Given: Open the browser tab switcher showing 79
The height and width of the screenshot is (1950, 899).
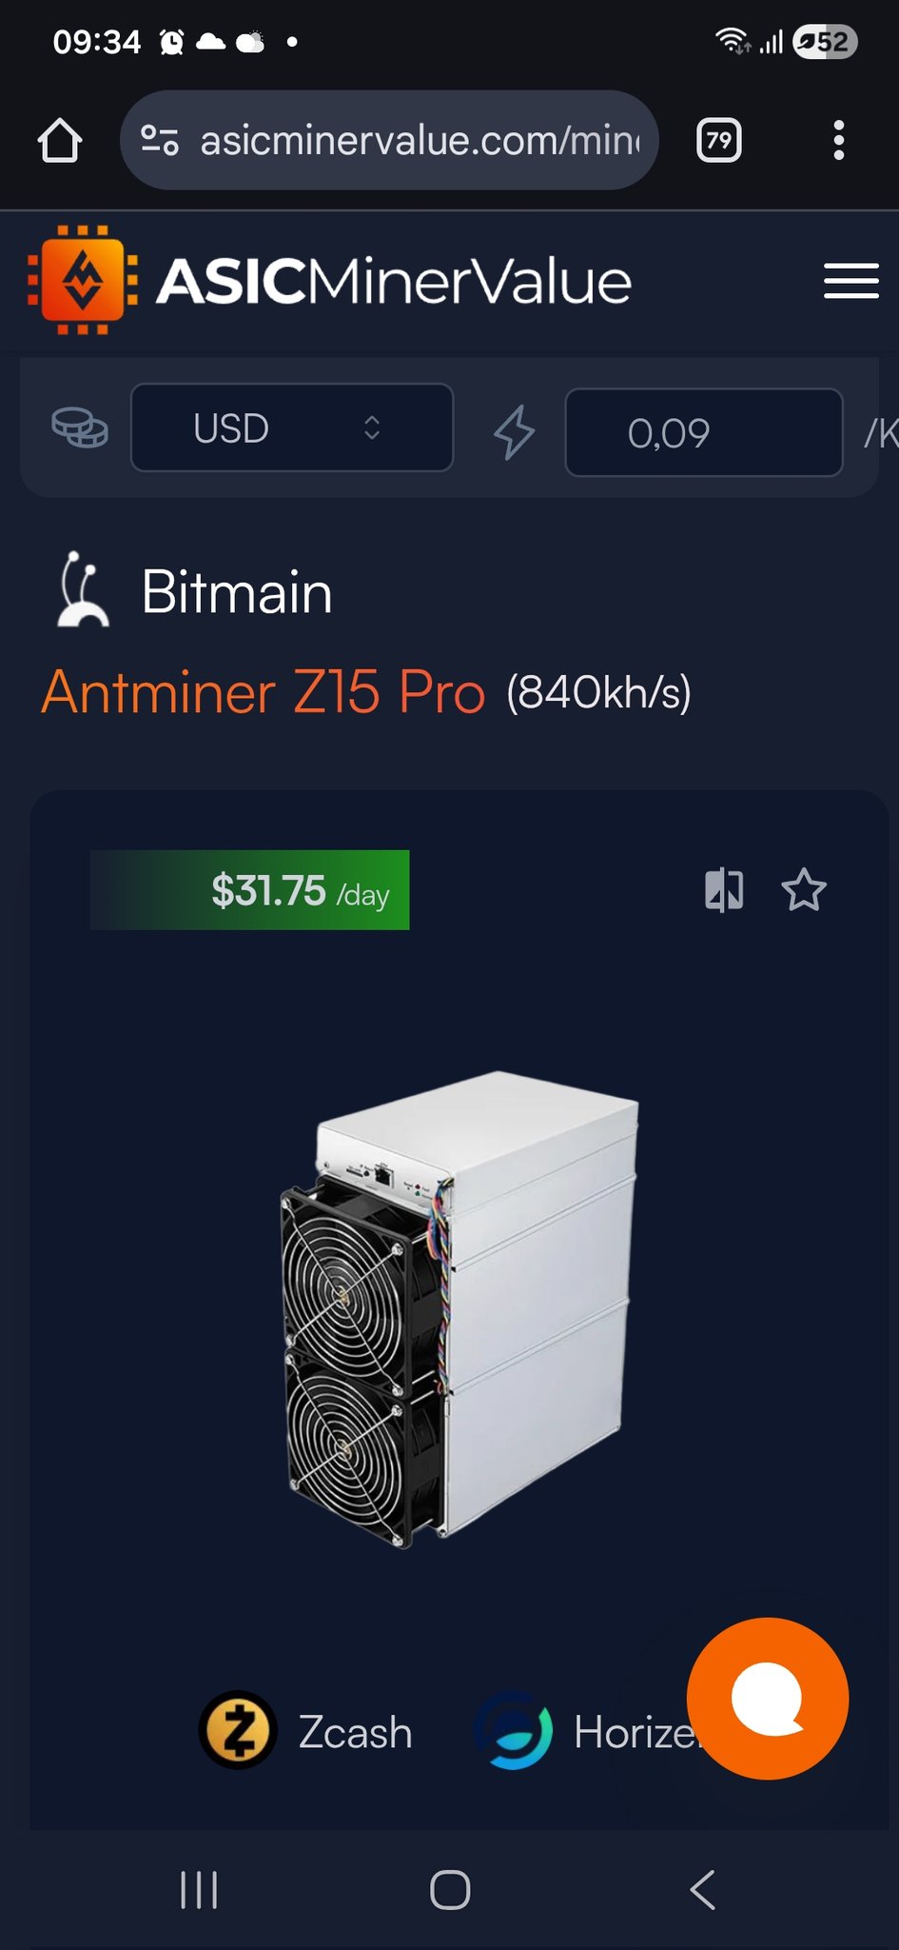Looking at the screenshot, I should point(719,141).
